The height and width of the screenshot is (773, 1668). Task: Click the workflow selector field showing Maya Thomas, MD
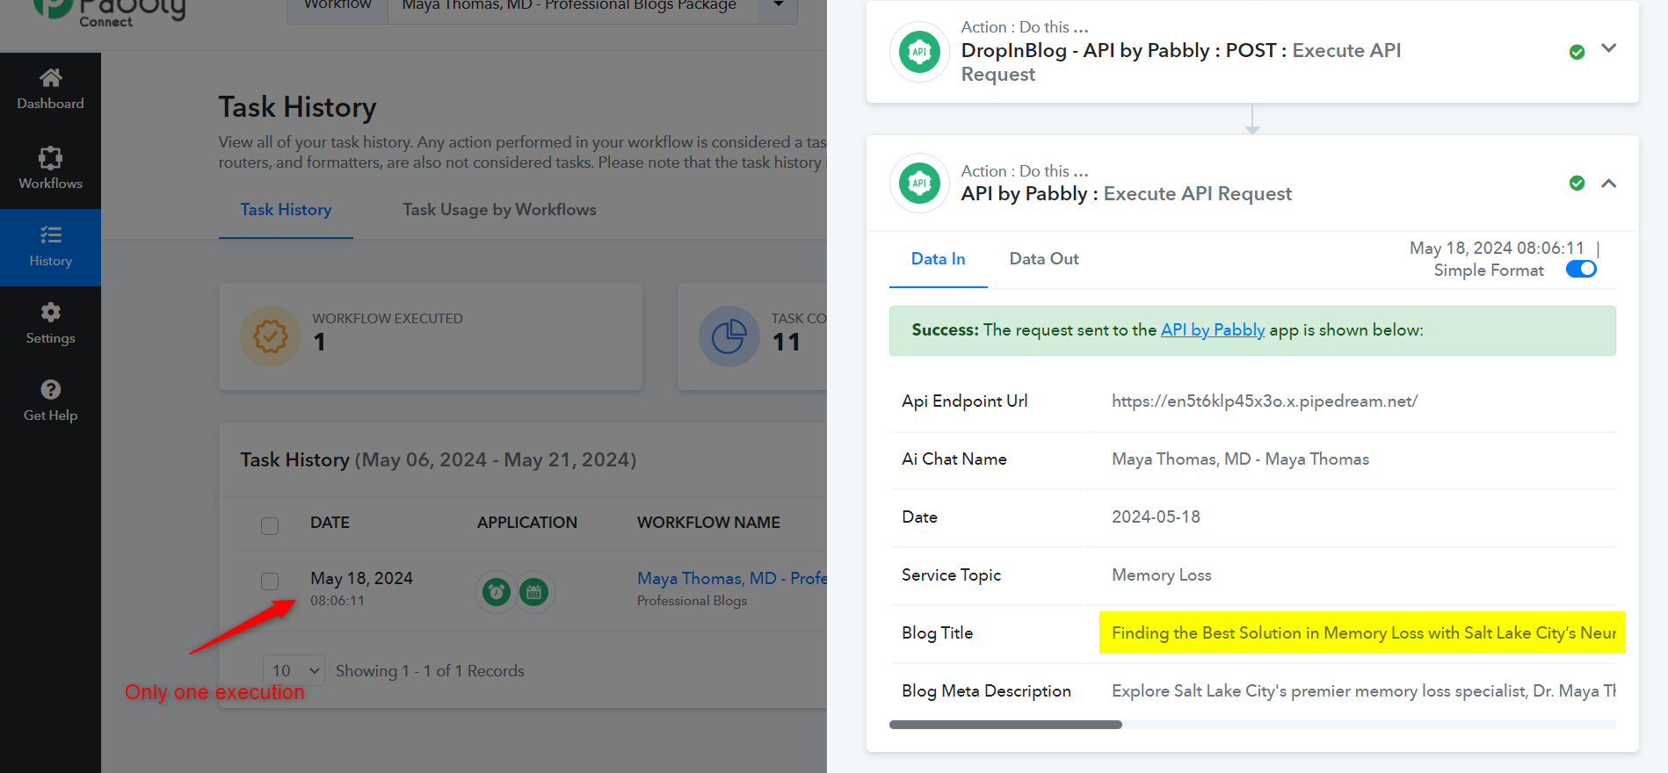click(x=574, y=5)
